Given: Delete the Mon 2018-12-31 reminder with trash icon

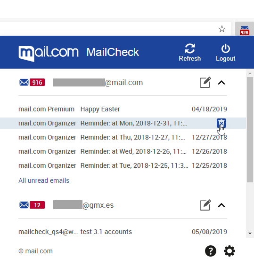Looking at the screenshot, I should point(221,123).
